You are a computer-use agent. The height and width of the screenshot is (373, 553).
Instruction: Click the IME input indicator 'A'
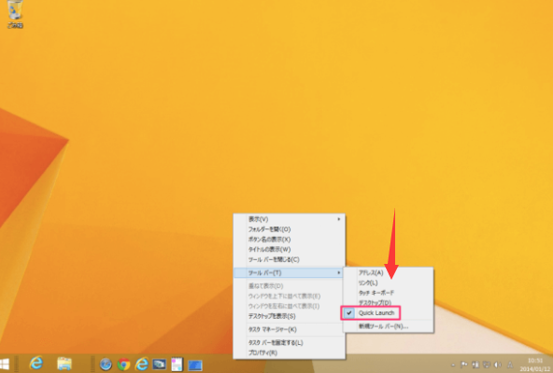(510, 365)
